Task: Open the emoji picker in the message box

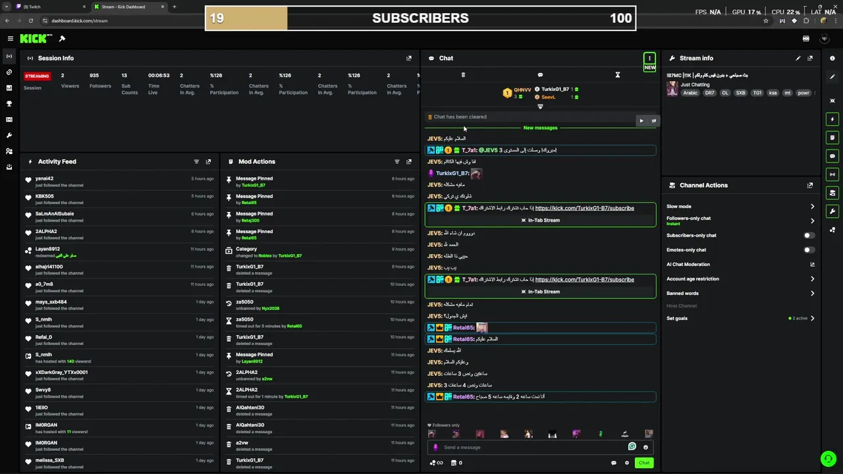Action: tap(645, 448)
